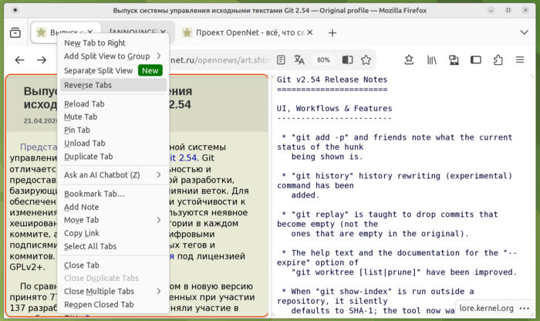This screenshot has height=321, width=540.
Task: Click the split view icon in address bar
Action: 347,60
